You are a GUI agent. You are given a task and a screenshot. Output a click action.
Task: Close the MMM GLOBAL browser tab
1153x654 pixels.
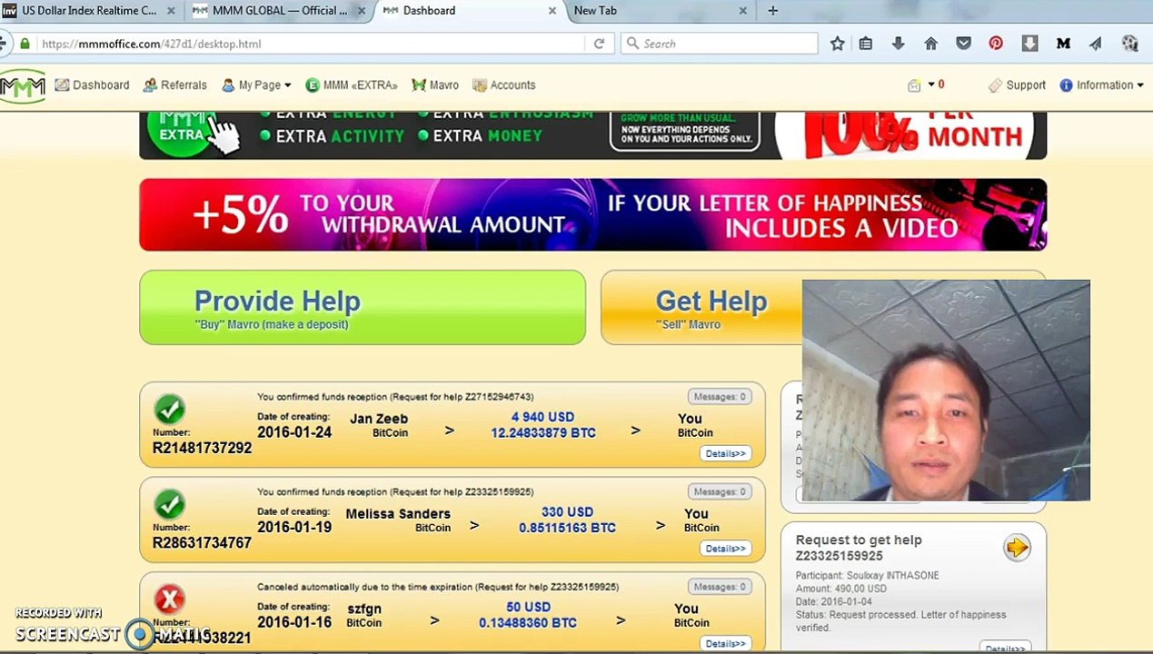363,10
